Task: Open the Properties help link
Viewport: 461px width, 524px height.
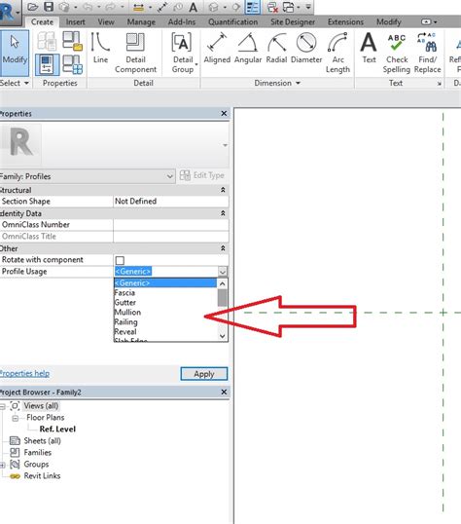Action: pyautogui.click(x=24, y=374)
